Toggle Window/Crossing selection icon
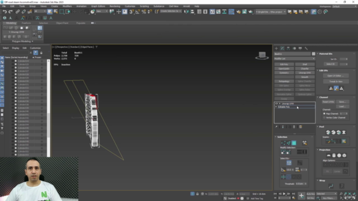 68,12
